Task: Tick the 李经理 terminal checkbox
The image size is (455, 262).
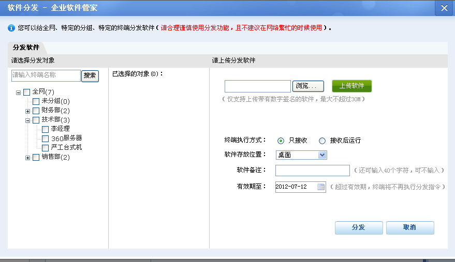Action: pyautogui.click(x=46, y=129)
